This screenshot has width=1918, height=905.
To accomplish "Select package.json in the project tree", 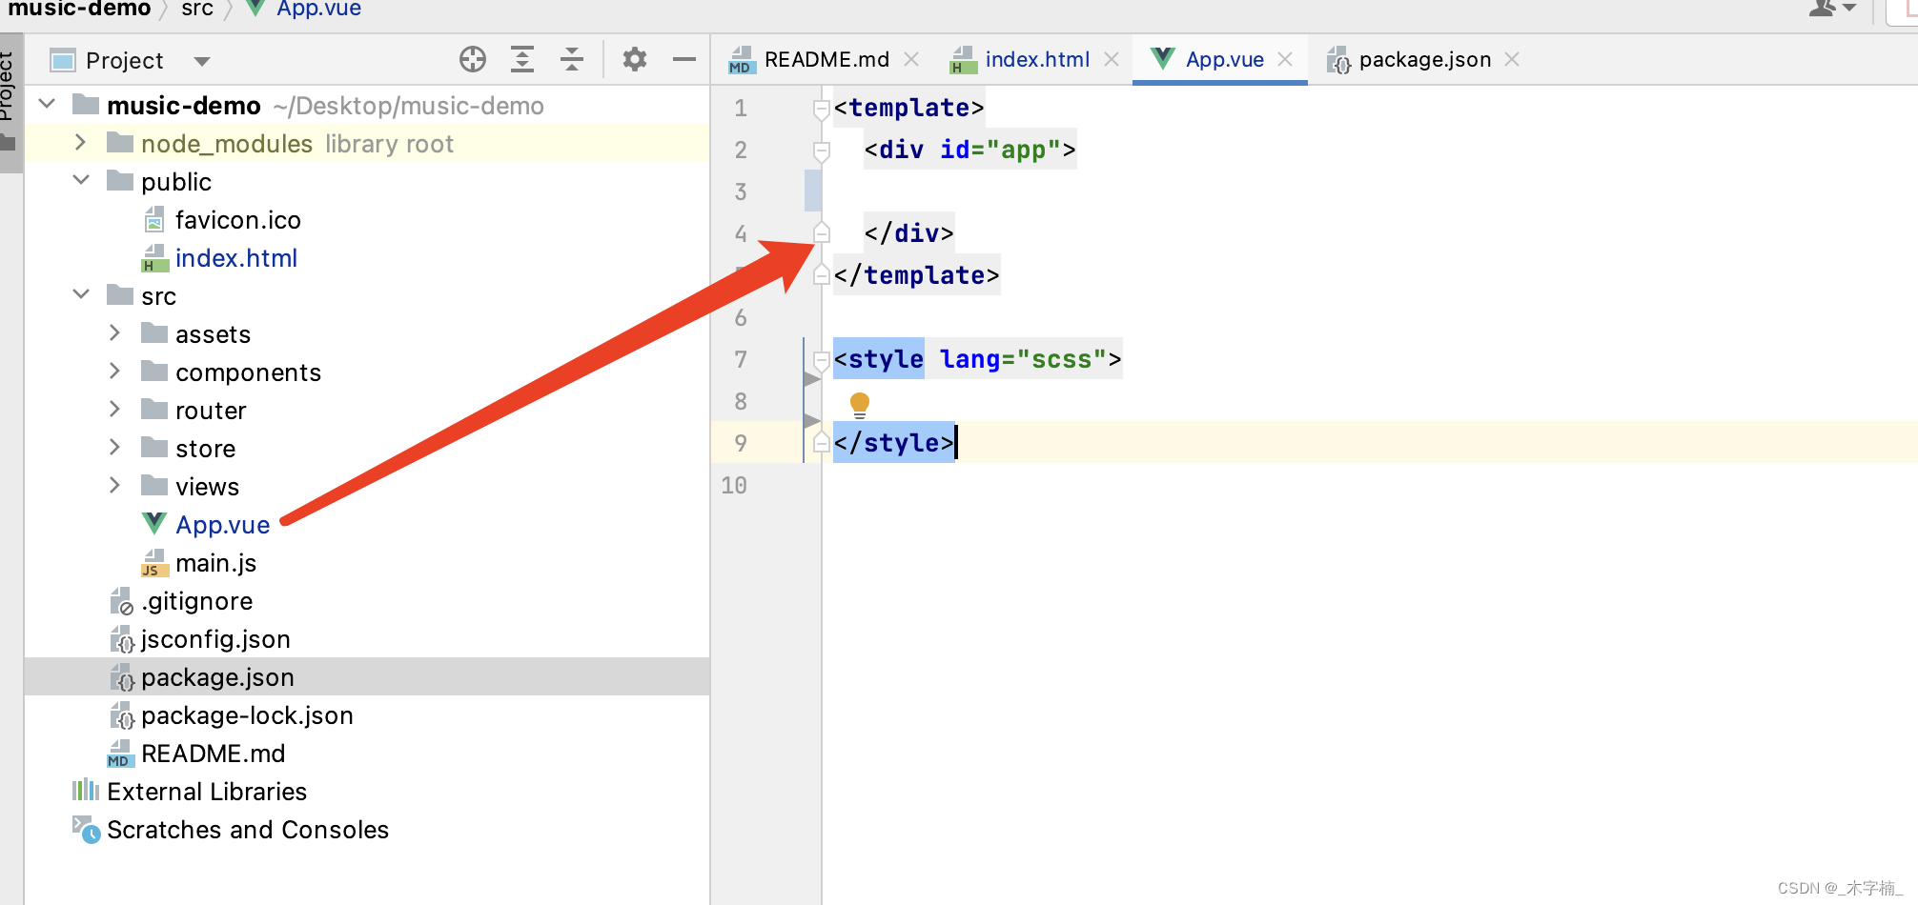I will tap(217, 677).
